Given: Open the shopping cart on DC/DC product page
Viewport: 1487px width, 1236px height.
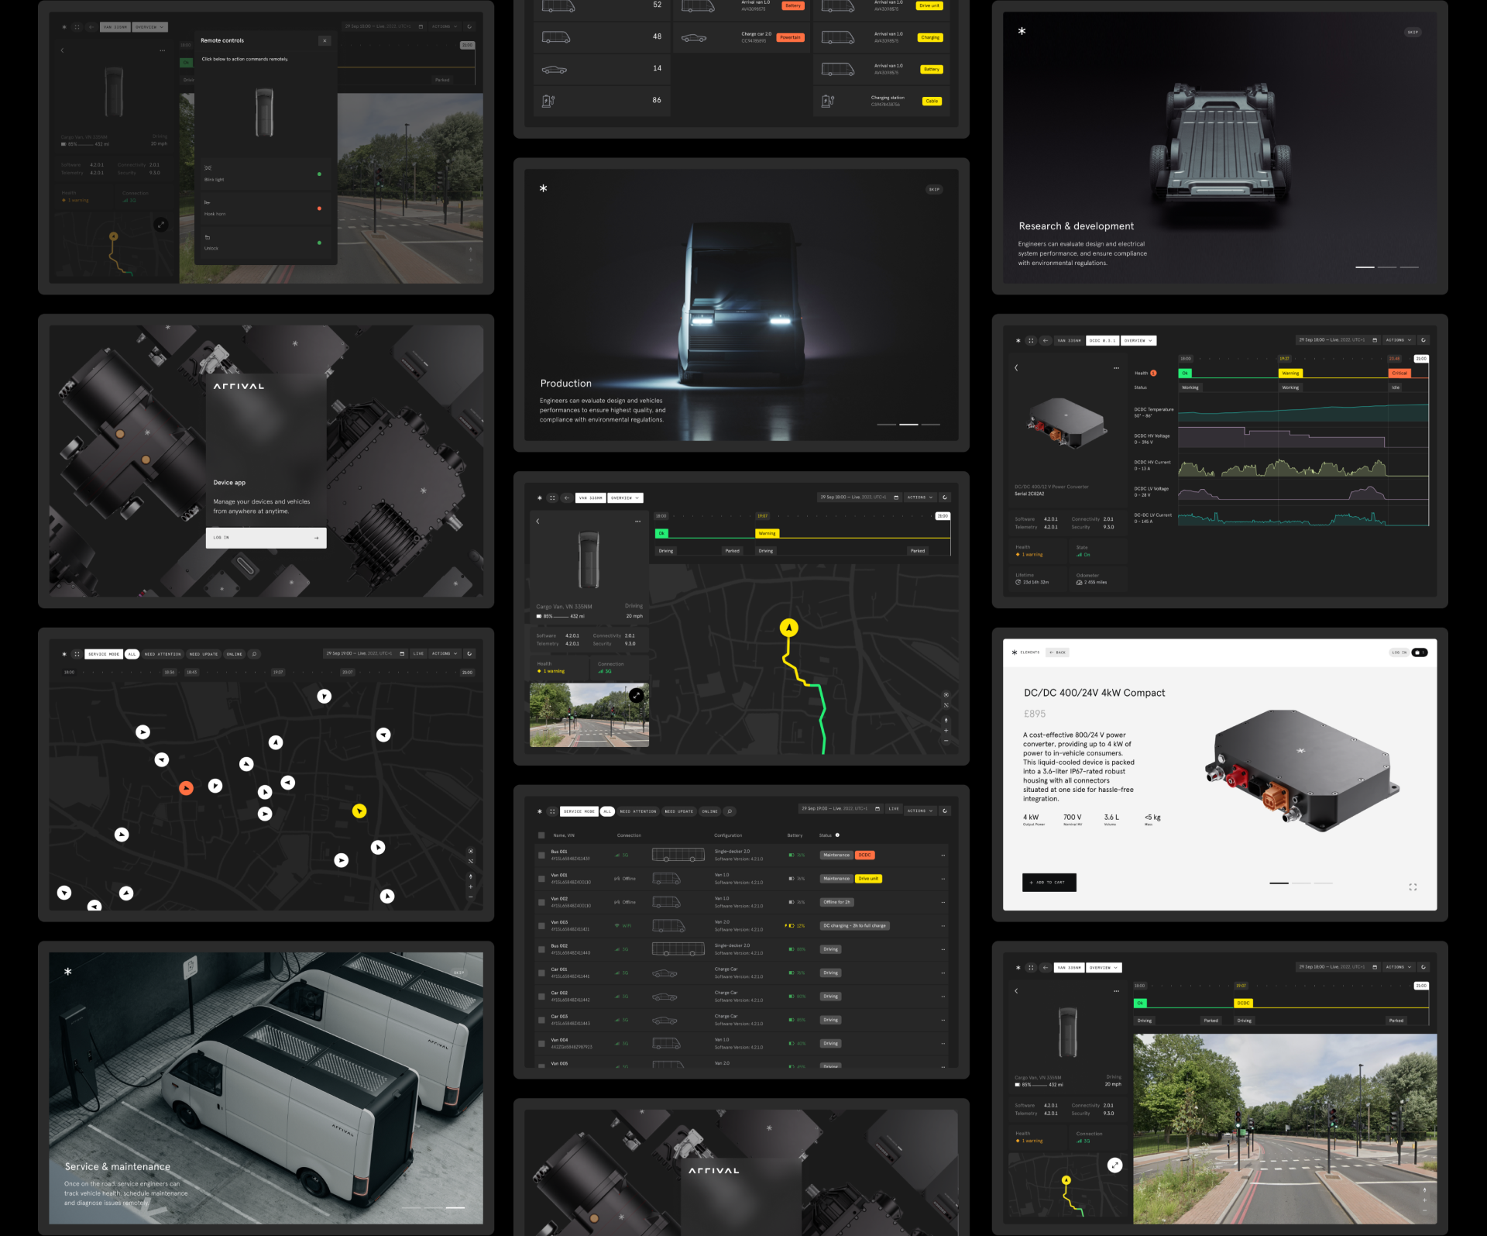Looking at the screenshot, I should [1419, 652].
